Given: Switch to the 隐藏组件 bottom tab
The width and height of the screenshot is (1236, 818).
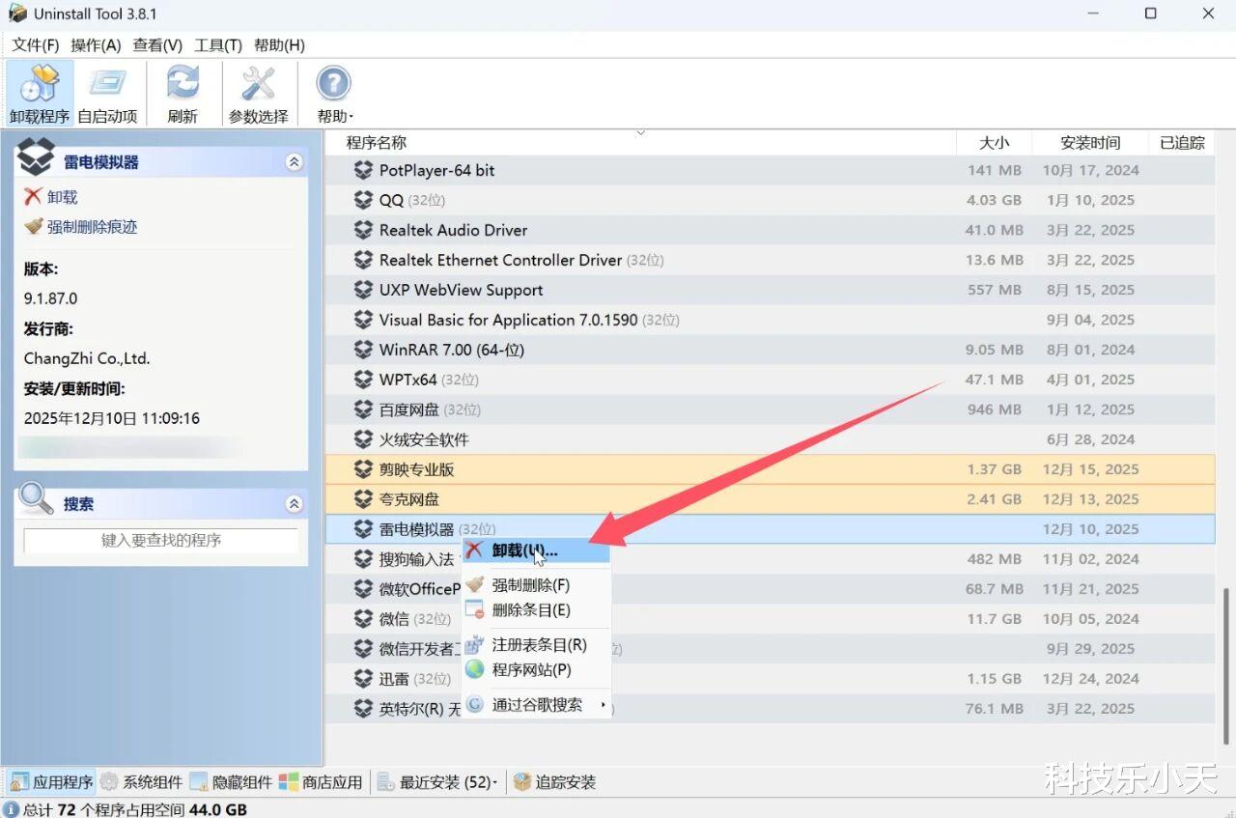Looking at the screenshot, I should [x=232, y=782].
